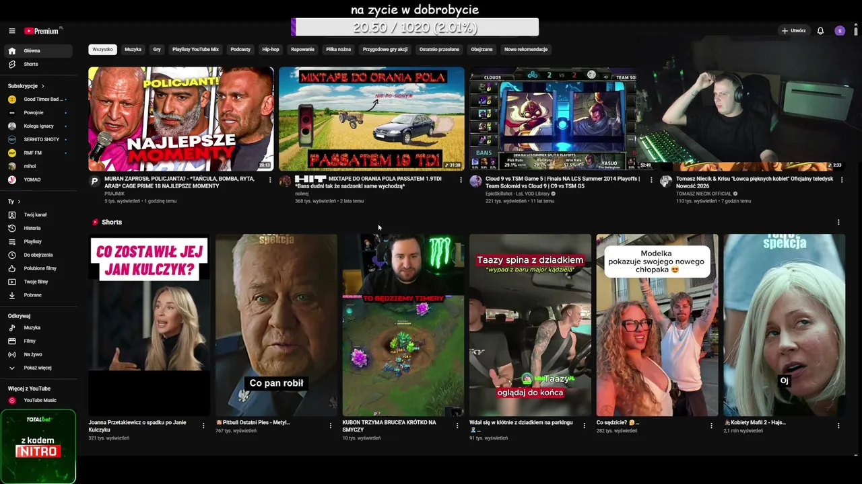Screen dimensions: 862x484
Task: Expand the Subskrypcje section chevron
Action: click(x=43, y=86)
